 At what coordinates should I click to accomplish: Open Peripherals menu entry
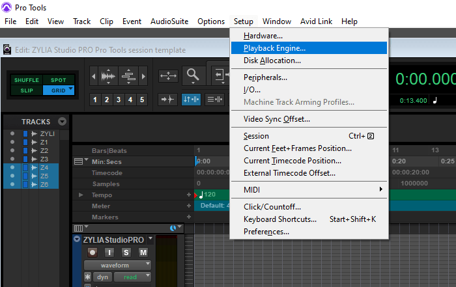(x=309, y=77)
